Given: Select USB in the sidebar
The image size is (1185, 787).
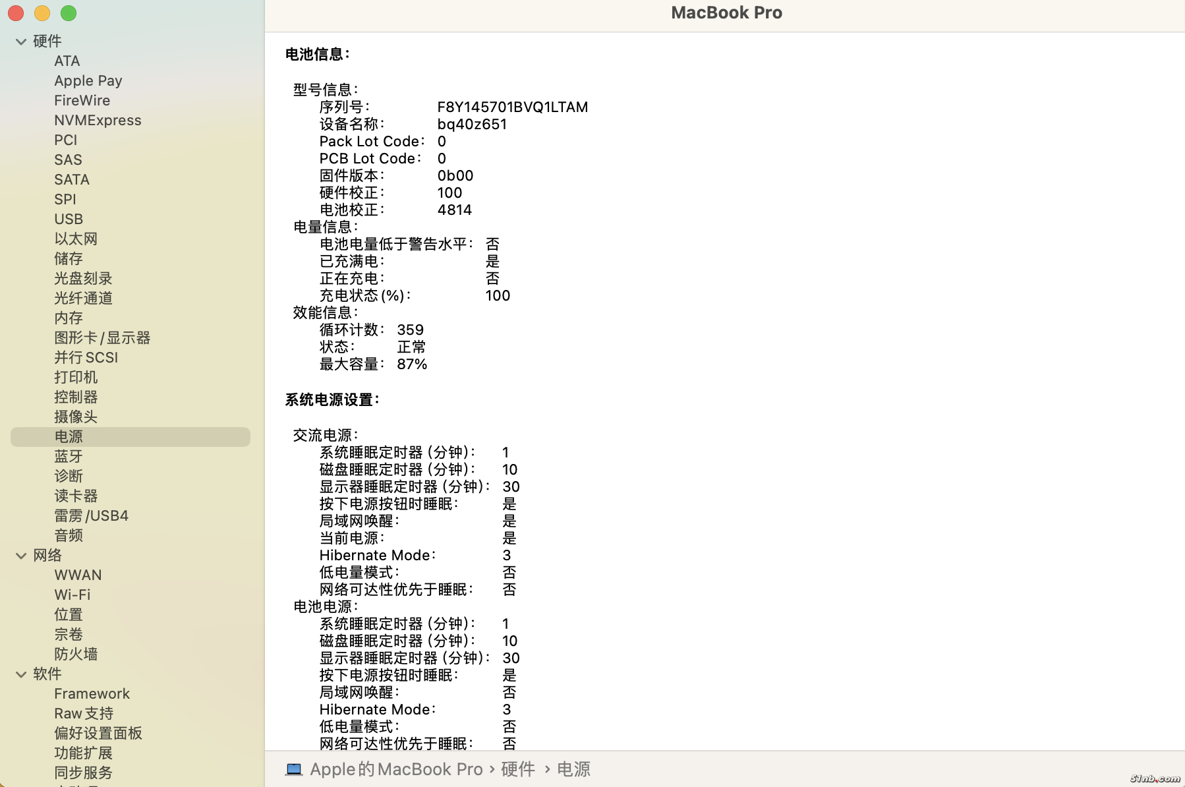Looking at the screenshot, I should [x=69, y=219].
